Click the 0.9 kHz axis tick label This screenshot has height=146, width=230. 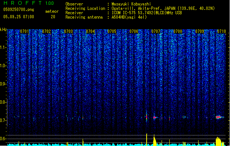click(x=3, y=84)
